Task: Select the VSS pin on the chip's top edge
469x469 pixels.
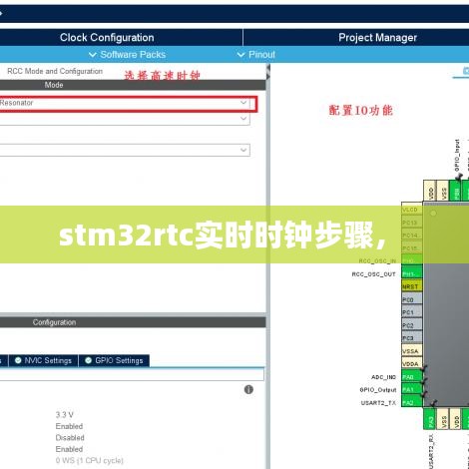Action: [x=442, y=191]
